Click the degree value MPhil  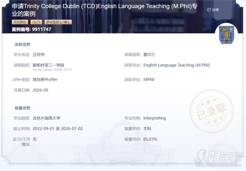click(149, 80)
